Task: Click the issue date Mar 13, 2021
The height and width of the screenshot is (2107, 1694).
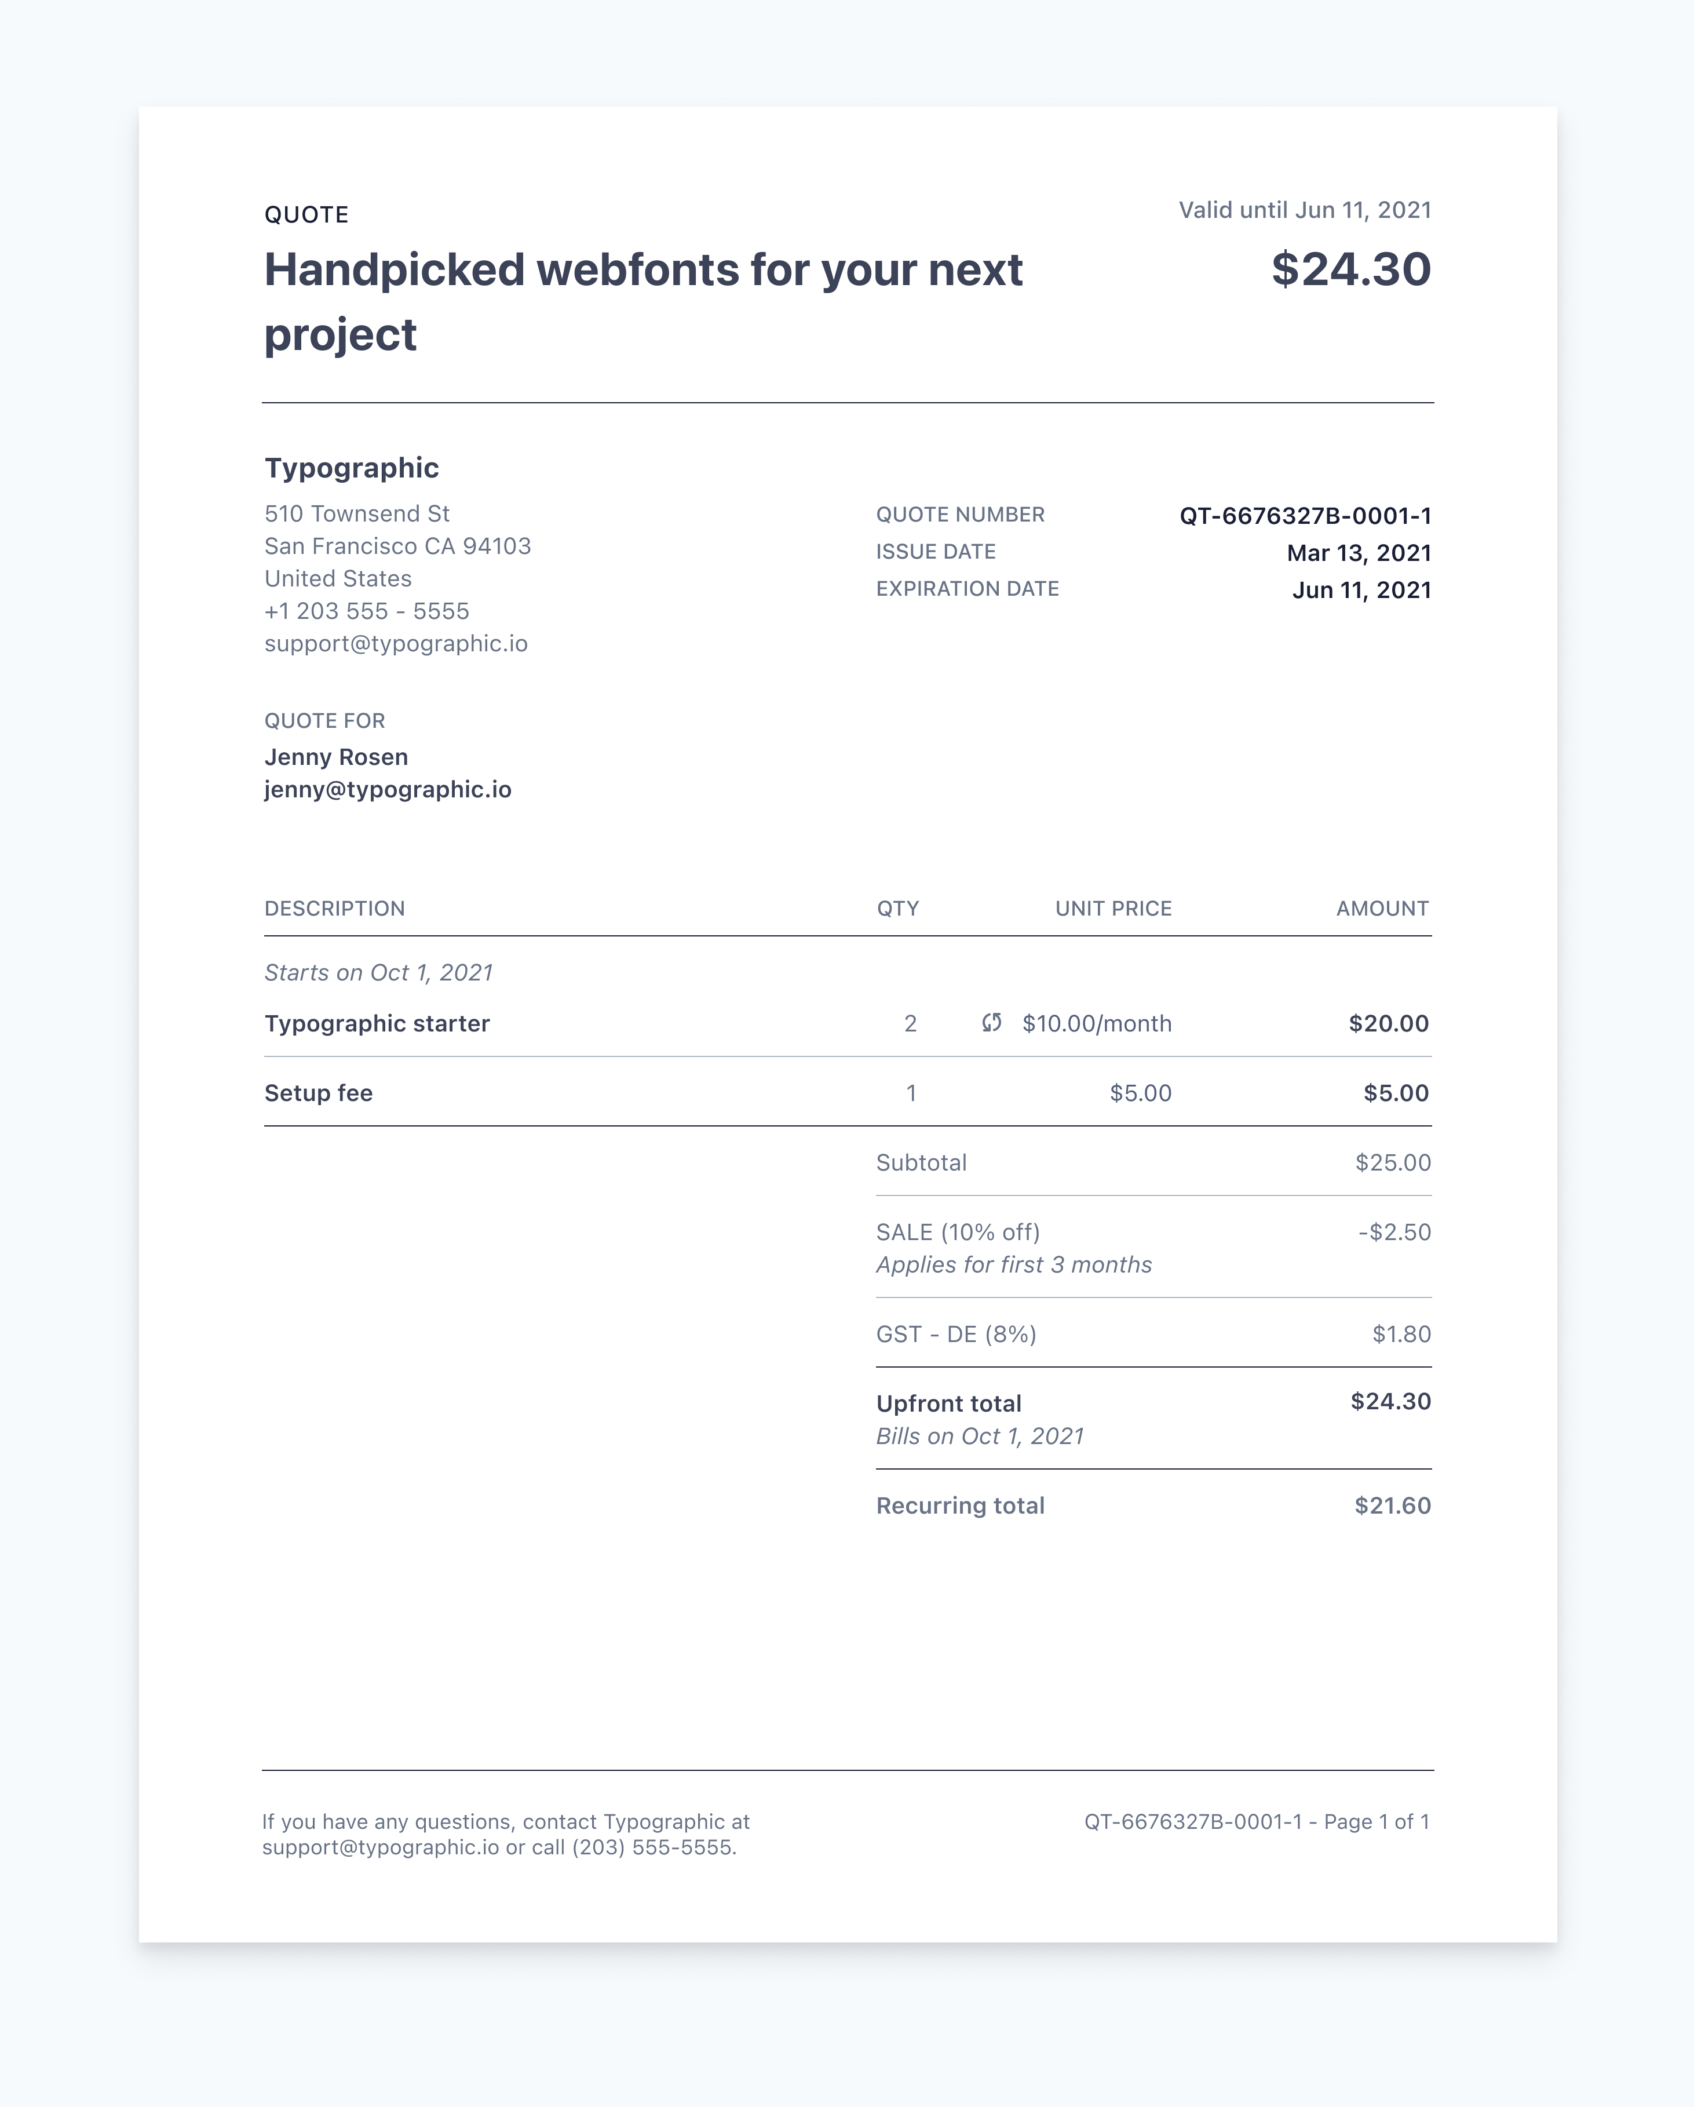Action: point(1359,552)
